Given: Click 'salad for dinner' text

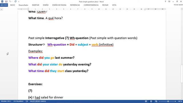Looking at the screenshot, I should (x=52, y=97).
